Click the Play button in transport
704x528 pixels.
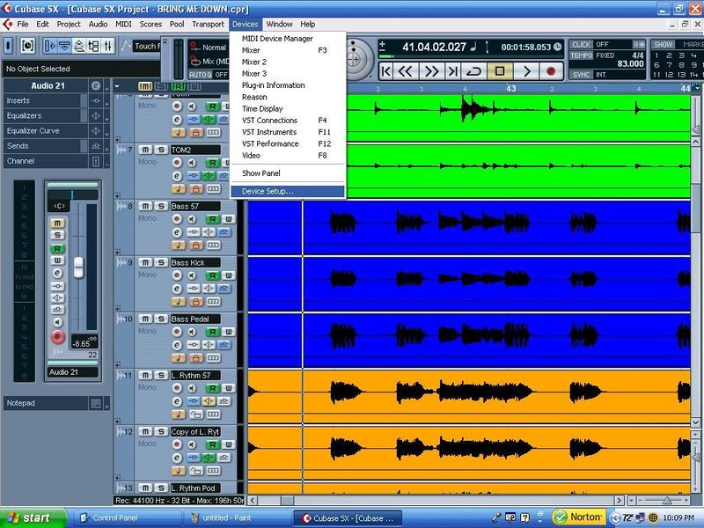pos(526,71)
